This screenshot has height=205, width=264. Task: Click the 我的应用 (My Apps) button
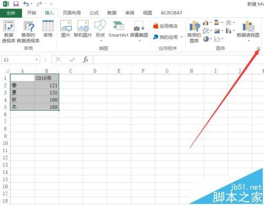pyautogui.click(x=165, y=37)
